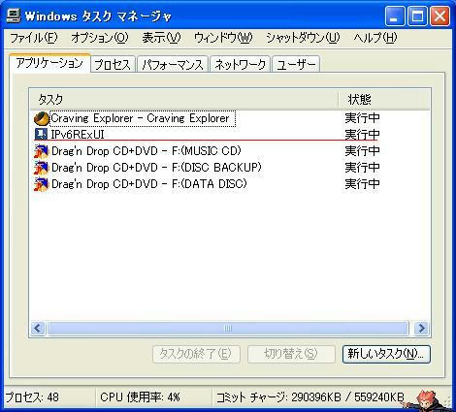Open the シャットダウン(U) menu
Image resolution: width=456 pixels, height=412 pixels.
tap(303, 38)
